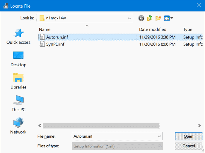205x153 pixels.
Task: Sort files by Name column
Action: point(45,29)
